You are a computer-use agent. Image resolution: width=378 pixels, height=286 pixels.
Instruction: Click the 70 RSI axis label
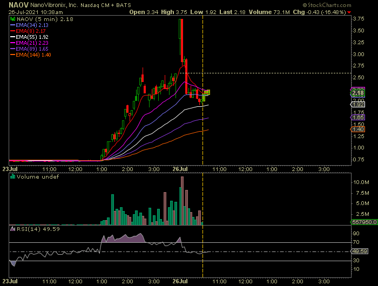pyautogui.click(x=356, y=242)
